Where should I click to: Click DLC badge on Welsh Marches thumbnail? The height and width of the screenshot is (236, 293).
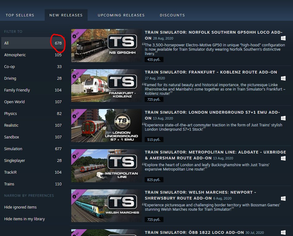pos(76,194)
